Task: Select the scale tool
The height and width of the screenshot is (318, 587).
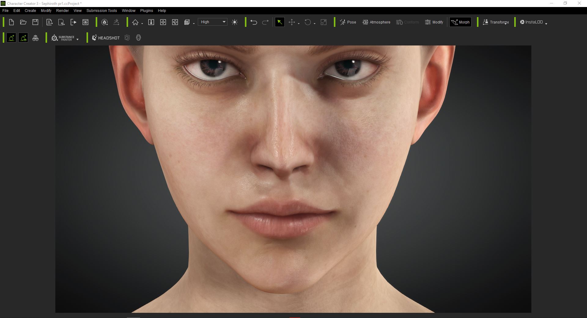Action: click(323, 22)
